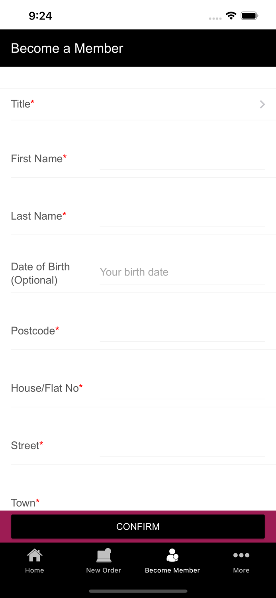Switch to the Home tab label
276x598 pixels.
(35, 570)
